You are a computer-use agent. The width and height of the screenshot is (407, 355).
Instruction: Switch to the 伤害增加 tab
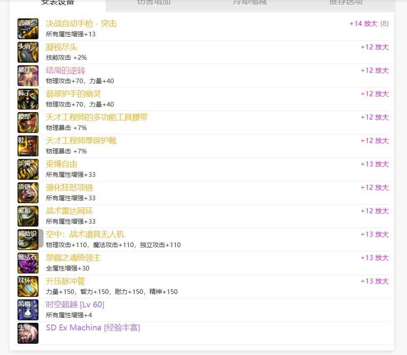coord(154,3)
